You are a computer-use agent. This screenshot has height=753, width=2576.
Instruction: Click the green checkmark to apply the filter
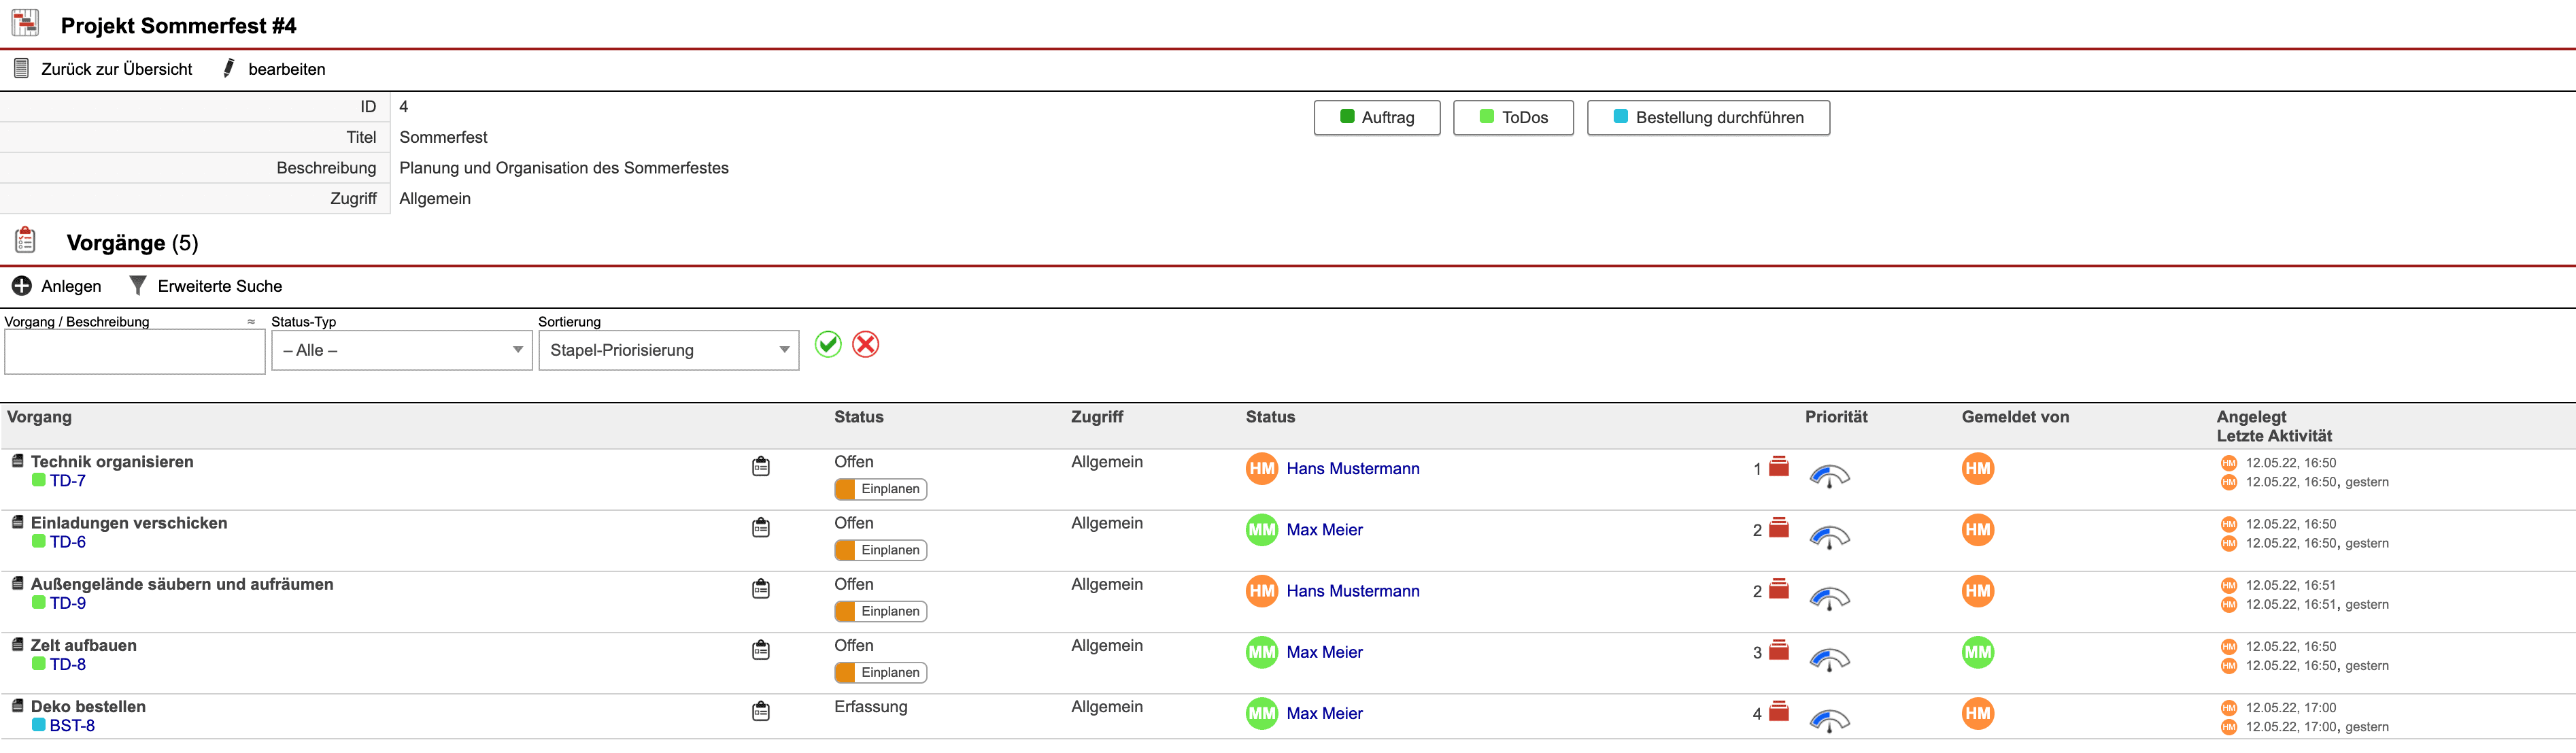click(828, 344)
